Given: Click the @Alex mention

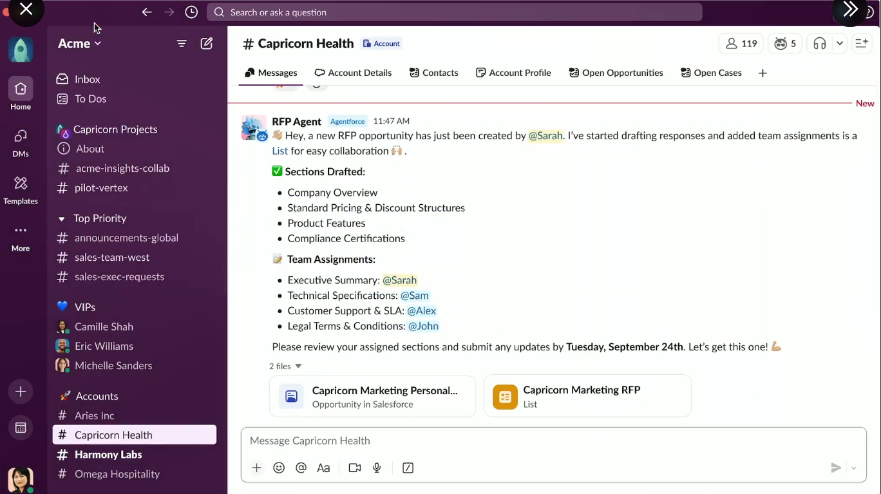Looking at the screenshot, I should pos(421,311).
